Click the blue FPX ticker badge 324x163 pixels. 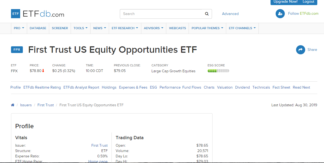pos(17,50)
